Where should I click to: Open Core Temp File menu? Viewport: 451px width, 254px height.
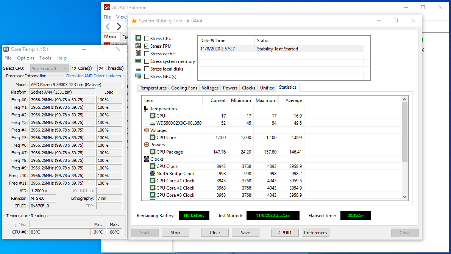8,58
